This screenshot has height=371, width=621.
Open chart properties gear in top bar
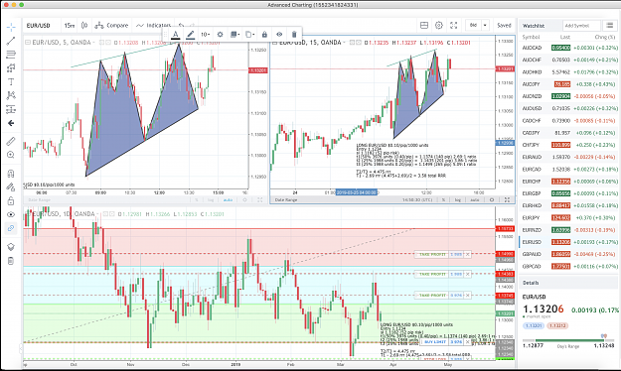tap(439, 26)
